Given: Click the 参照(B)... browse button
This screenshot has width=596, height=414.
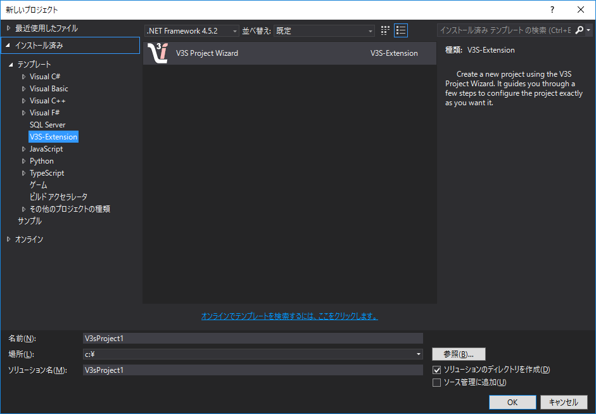Looking at the screenshot, I should 459,354.
